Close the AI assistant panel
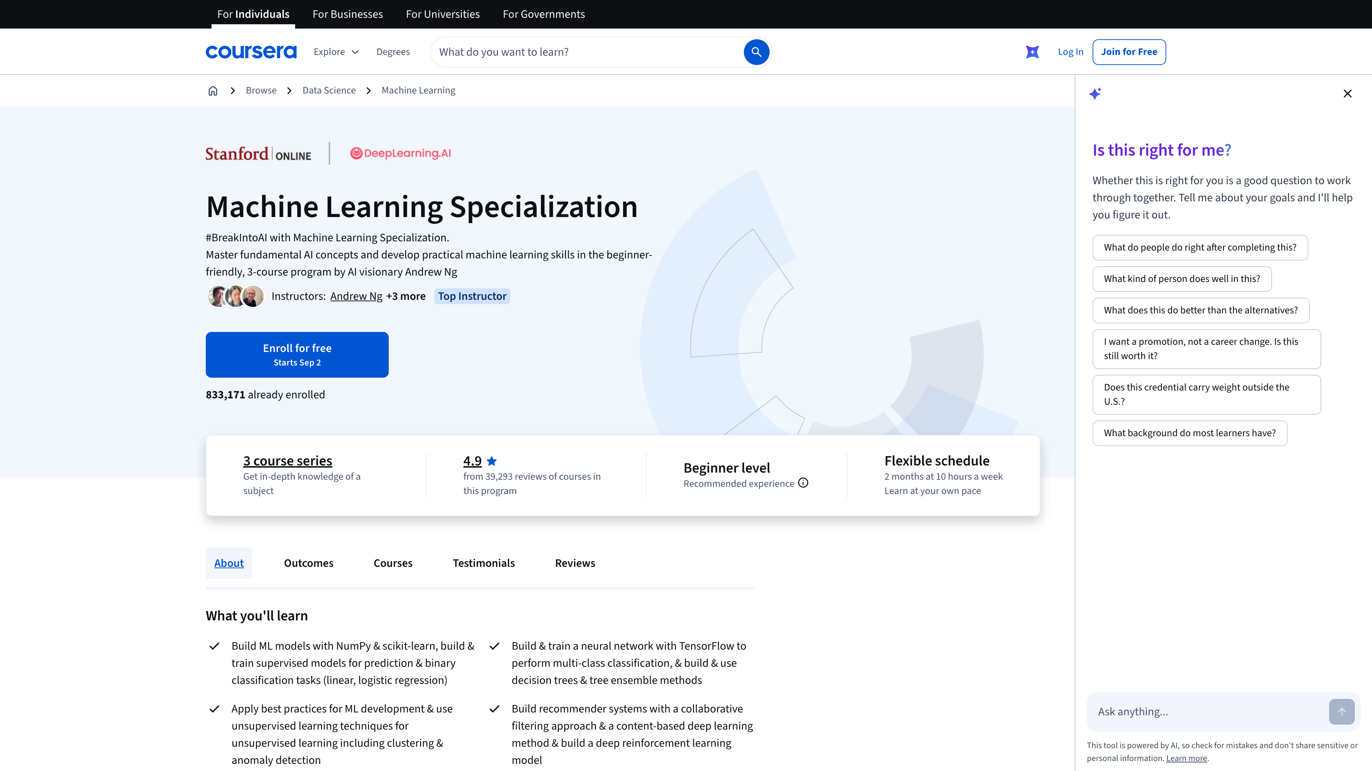1372x771 pixels. 1347,94
